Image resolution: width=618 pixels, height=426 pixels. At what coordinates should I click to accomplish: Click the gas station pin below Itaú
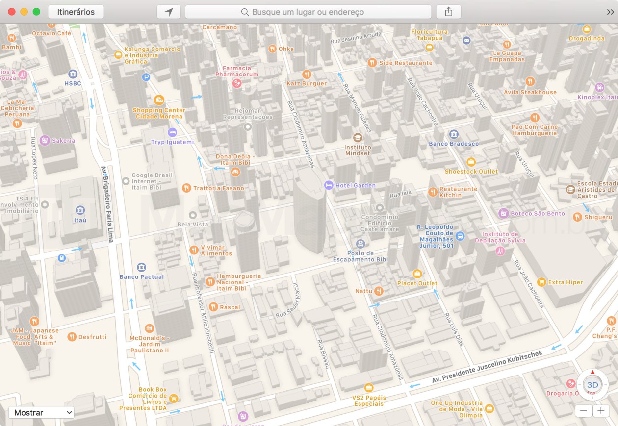[x=62, y=258]
